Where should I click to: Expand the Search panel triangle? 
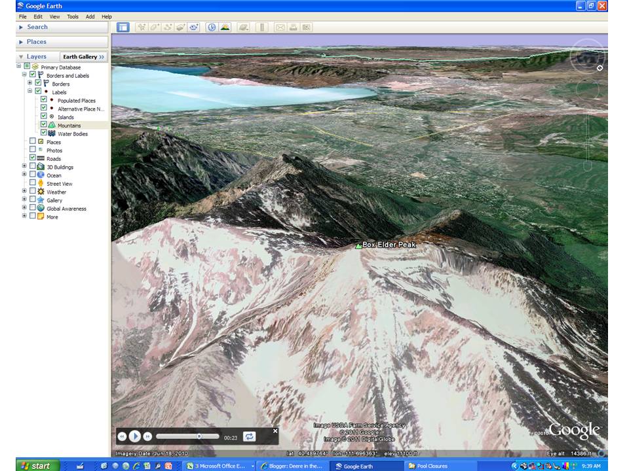coord(21,27)
